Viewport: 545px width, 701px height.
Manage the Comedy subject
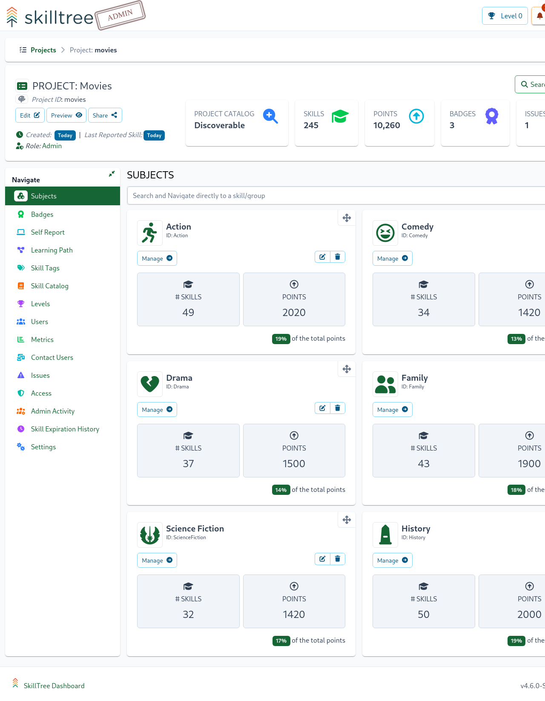pyautogui.click(x=393, y=259)
